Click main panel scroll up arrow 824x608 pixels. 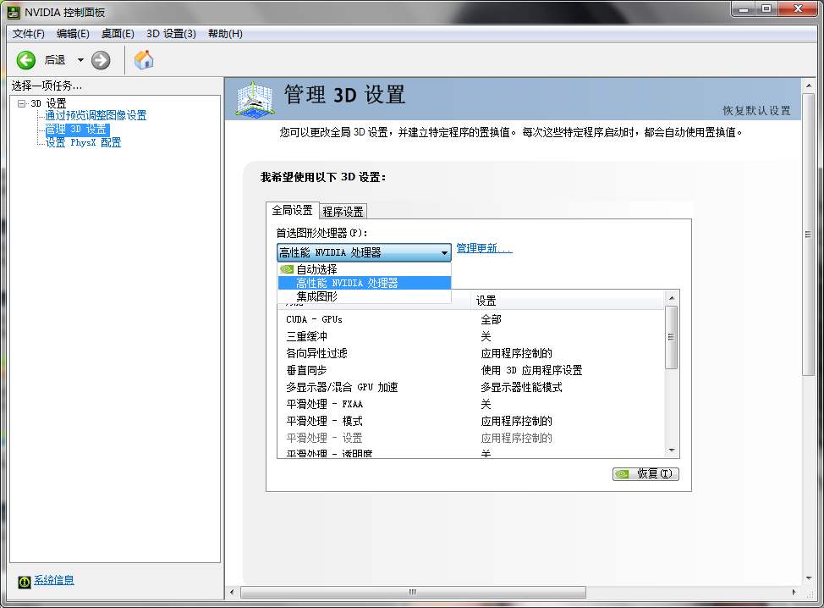(808, 86)
